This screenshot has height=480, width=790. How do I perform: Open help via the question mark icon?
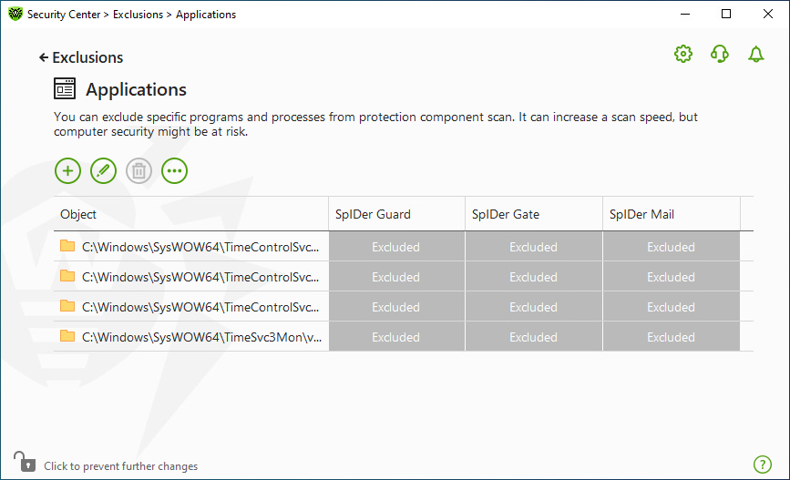[763, 465]
